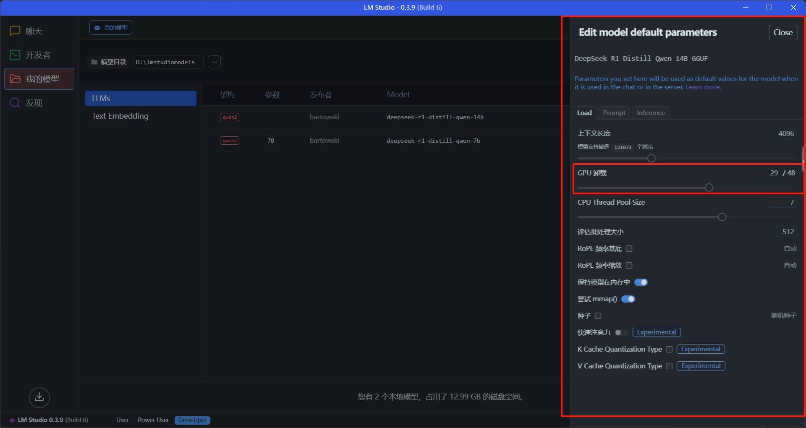The image size is (806, 428).
Task: Click the three-dots button beside model directory
Action: click(x=214, y=62)
